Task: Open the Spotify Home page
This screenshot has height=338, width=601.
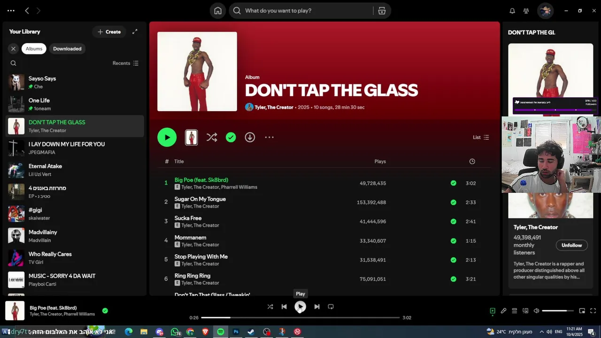Action: point(218,11)
